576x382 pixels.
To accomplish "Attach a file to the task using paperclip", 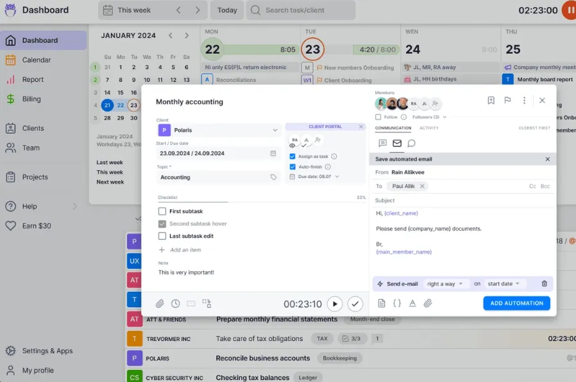I will click(160, 303).
